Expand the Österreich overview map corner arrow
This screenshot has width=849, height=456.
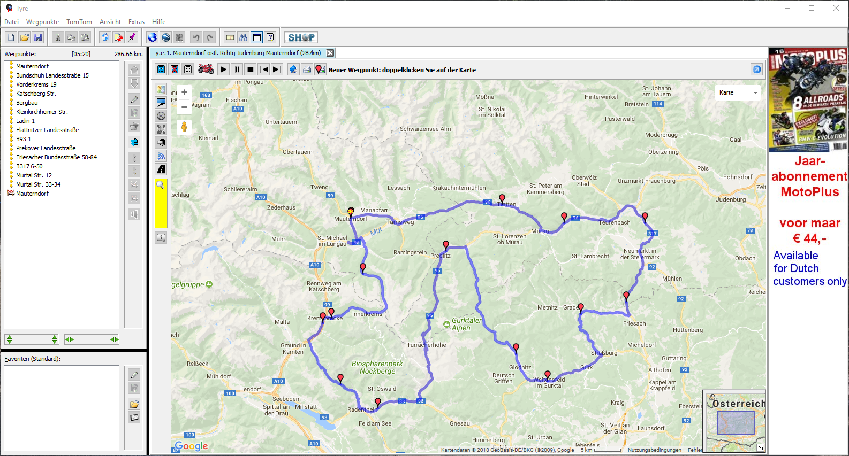coord(761,448)
